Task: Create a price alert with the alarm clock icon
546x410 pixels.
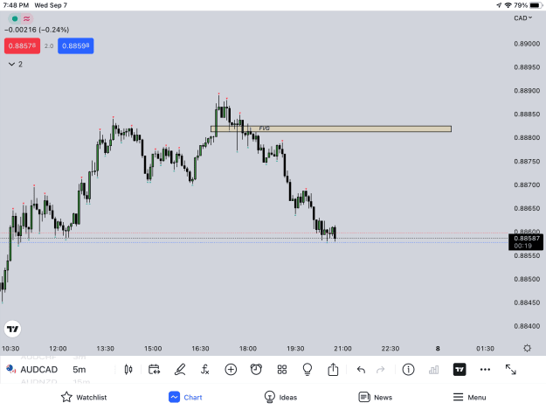Action: point(256,369)
